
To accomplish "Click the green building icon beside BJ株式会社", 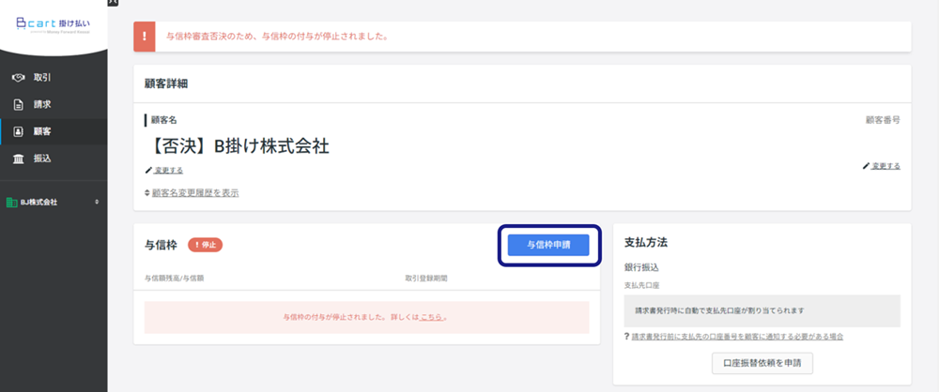I will [x=11, y=203].
